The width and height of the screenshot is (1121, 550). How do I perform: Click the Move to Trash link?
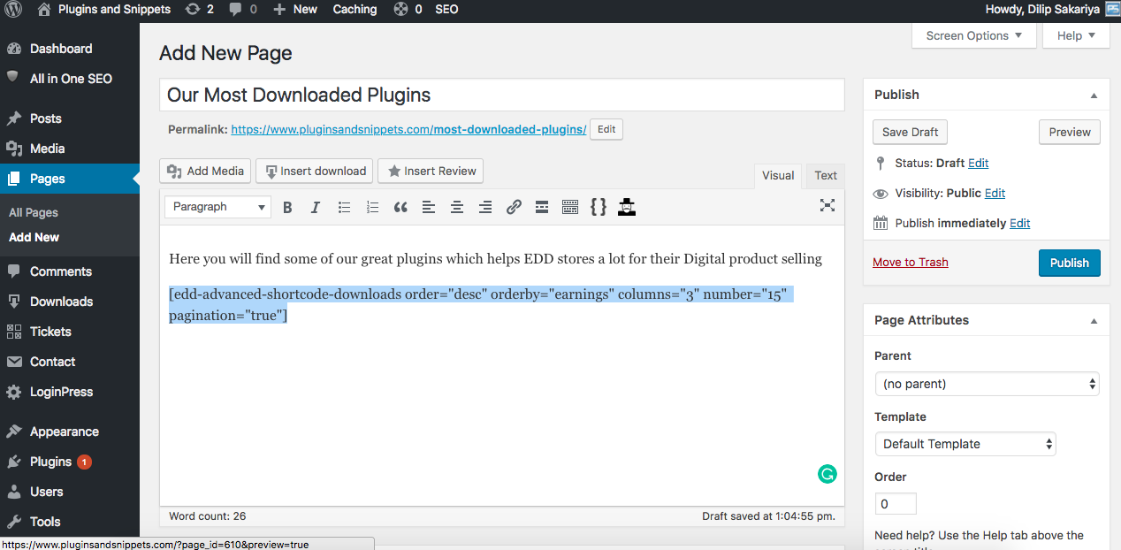911,262
